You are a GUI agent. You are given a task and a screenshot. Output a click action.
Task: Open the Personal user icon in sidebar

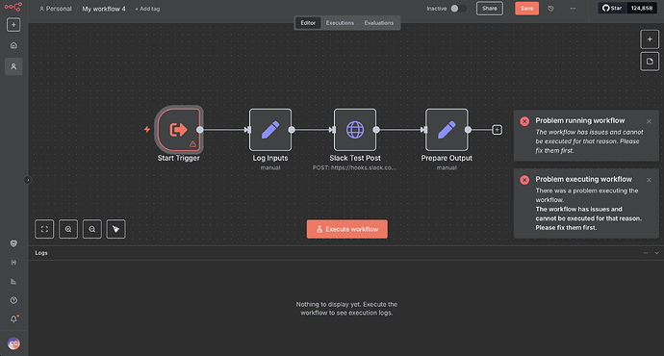pos(13,66)
